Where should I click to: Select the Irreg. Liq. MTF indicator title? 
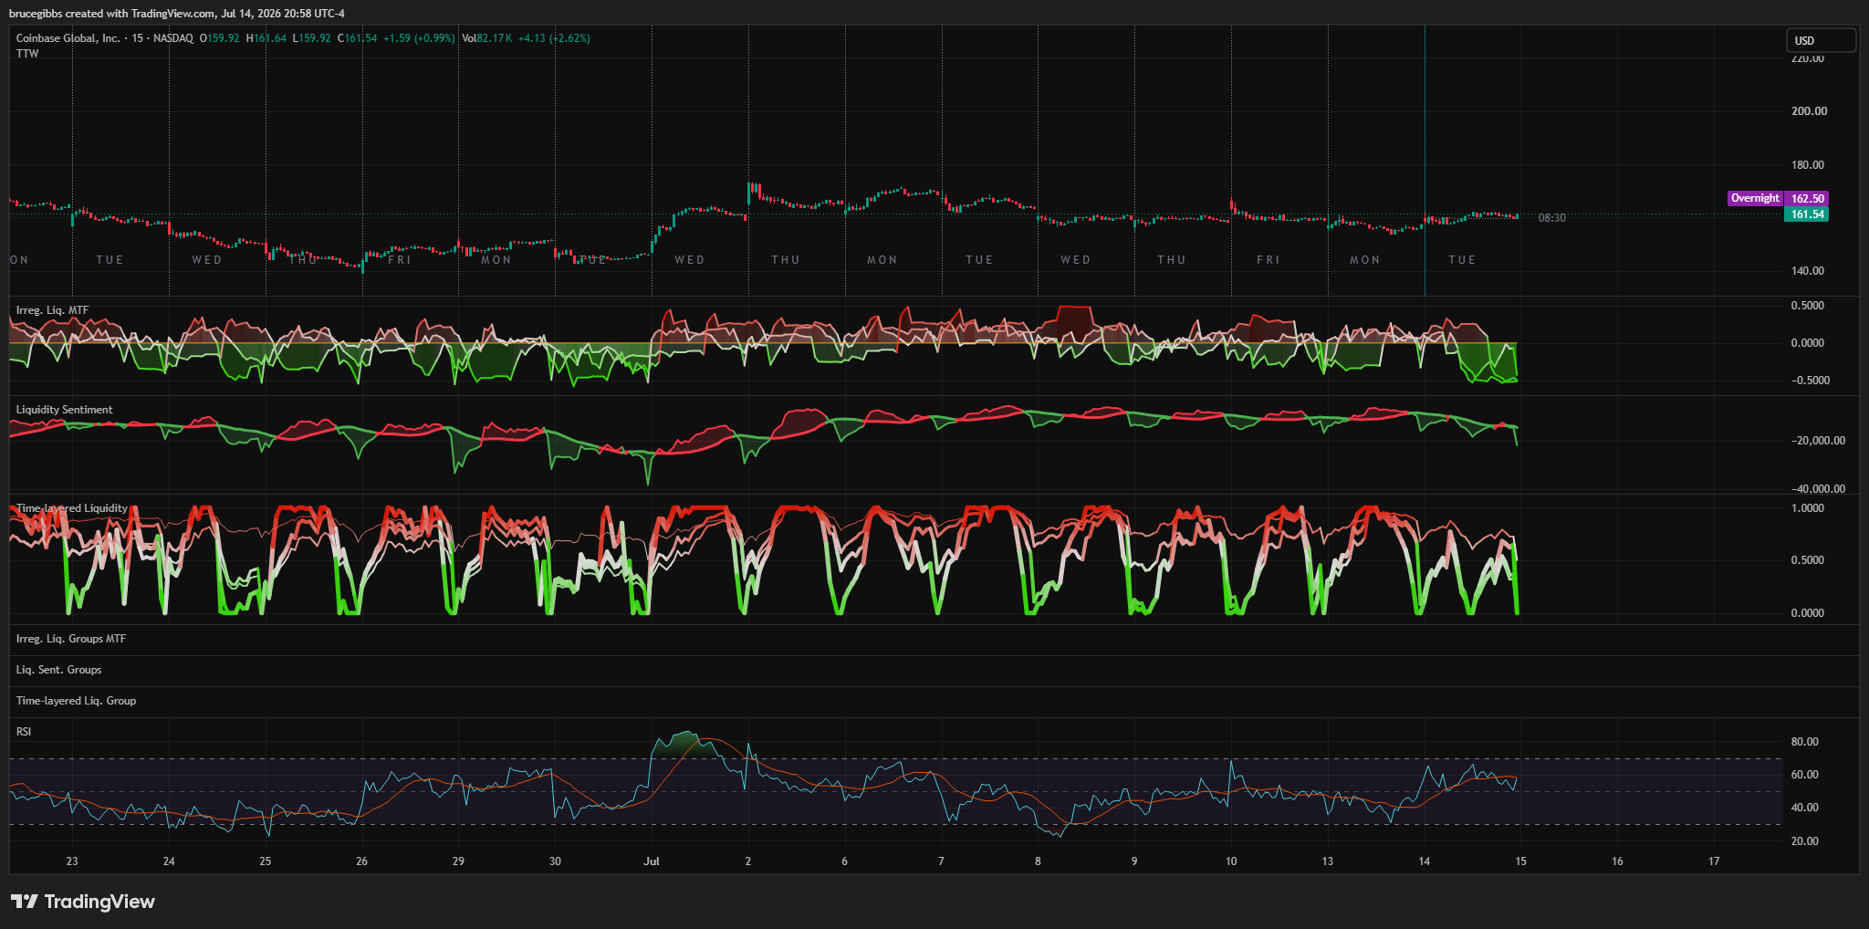[52, 310]
